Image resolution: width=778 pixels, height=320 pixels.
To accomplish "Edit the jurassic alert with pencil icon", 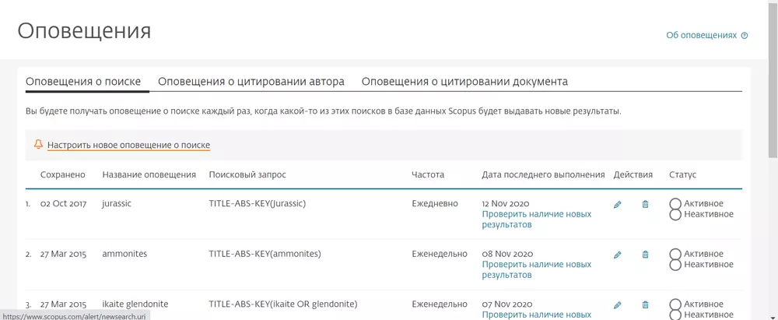I will (x=617, y=204).
